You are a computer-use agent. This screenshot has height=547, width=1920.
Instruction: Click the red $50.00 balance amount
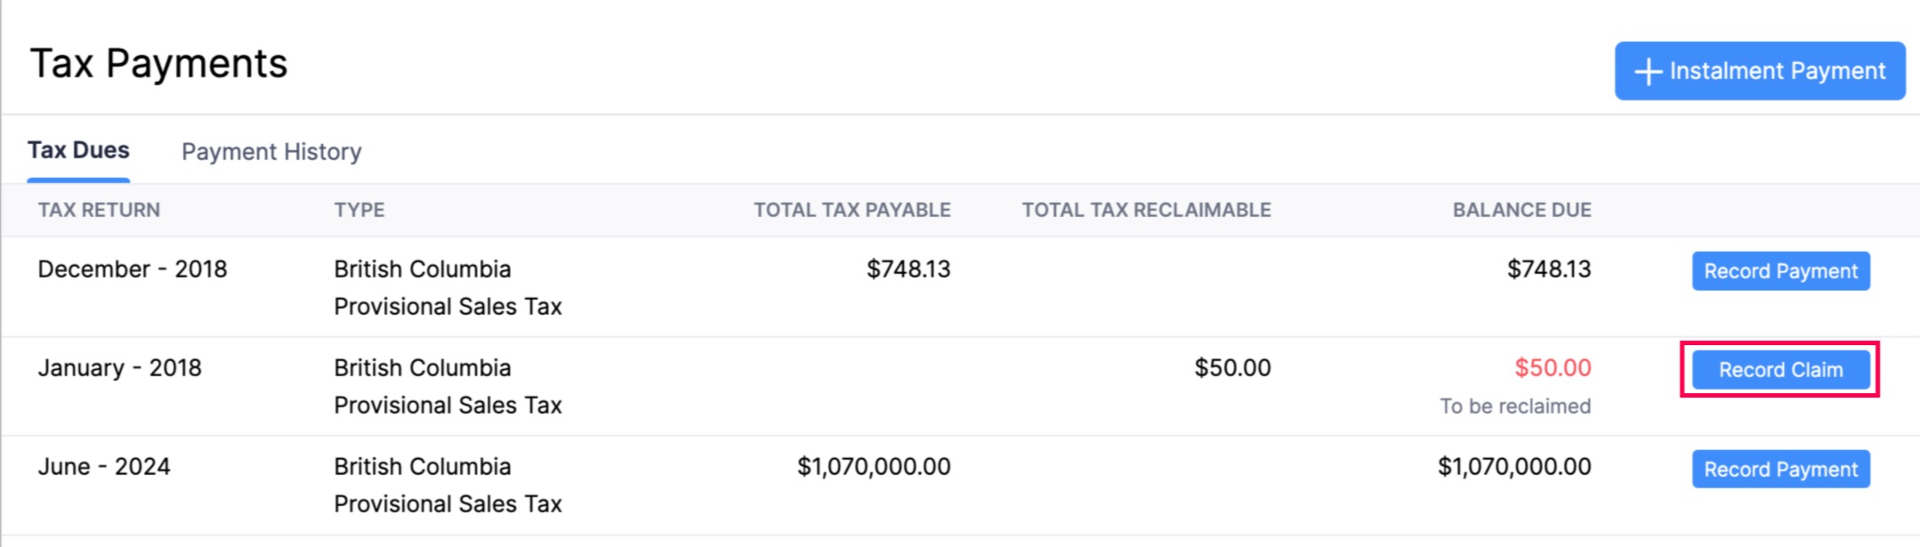pyautogui.click(x=1553, y=368)
